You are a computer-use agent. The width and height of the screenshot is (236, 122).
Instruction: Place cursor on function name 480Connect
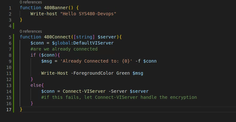click(x=57, y=37)
